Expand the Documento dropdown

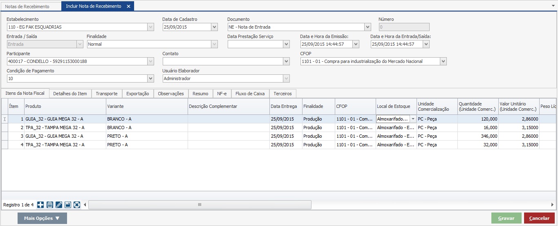tap(368, 27)
